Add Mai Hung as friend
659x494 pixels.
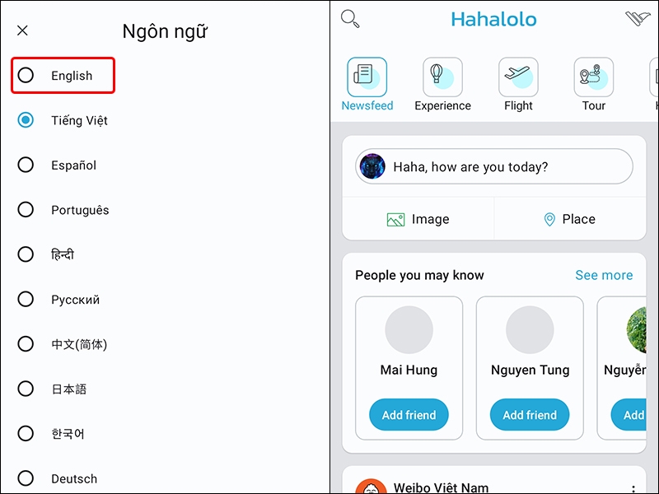click(x=409, y=415)
